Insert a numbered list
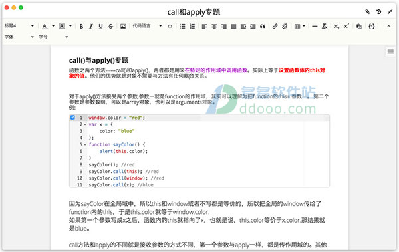The image size is (399, 252). coord(192,26)
